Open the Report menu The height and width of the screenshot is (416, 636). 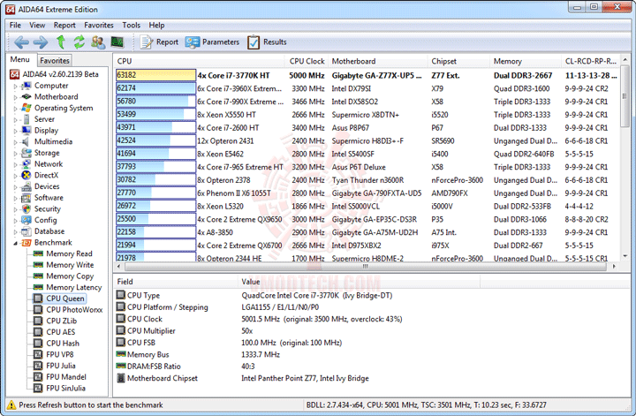[64, 25]
